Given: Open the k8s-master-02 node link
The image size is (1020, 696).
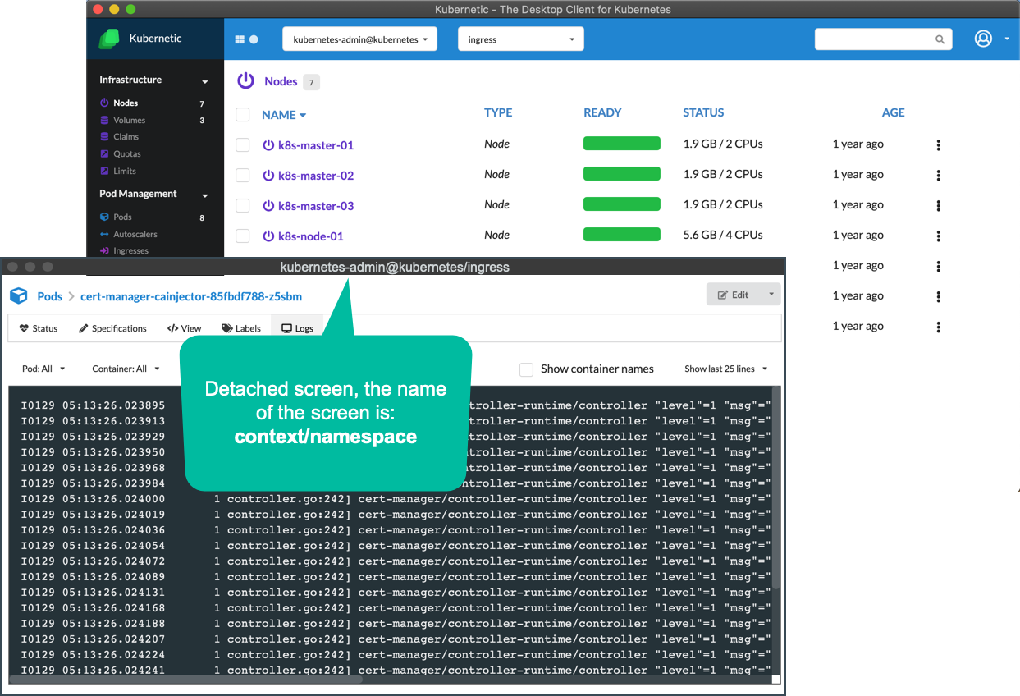Looking at the screenshot, I should [316, 176].
